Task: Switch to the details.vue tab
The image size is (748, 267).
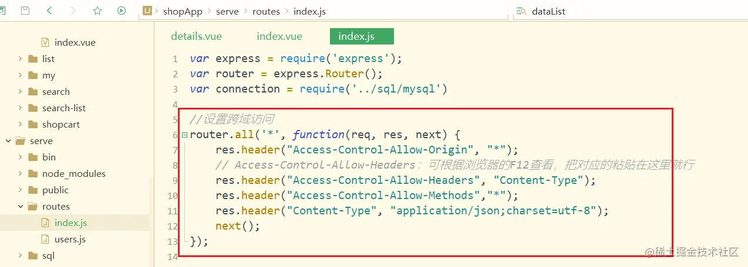Action: click(196, 36)
